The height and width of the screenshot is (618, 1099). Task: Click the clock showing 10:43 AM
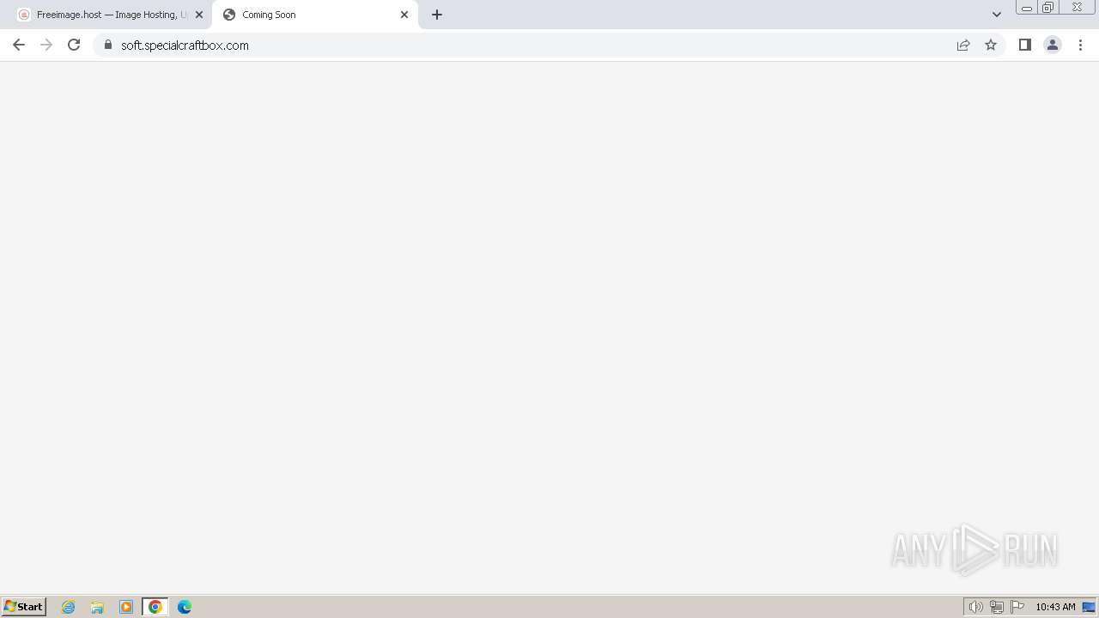(x=1055, y=607)
